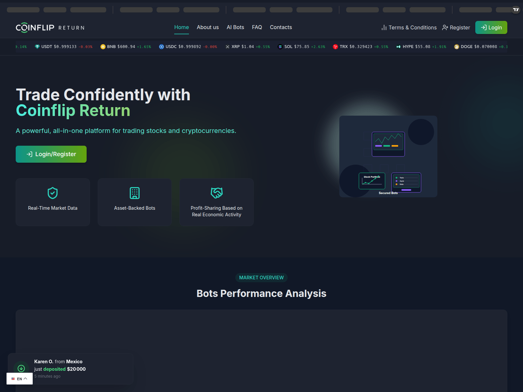The width and height of the screenshot is (523, 392).
Task: Click the TRX icon in ticker
Action: (335, 47)
